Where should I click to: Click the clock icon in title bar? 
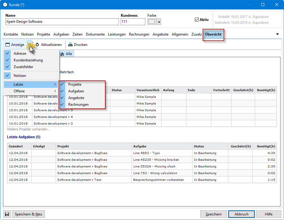pyautogui.click(x=5, y=5)
